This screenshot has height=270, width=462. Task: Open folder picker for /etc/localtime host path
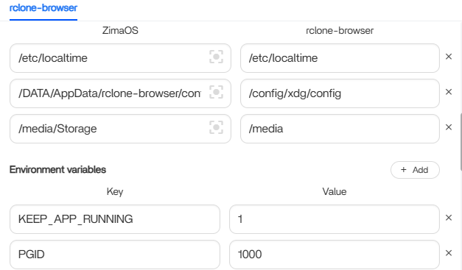[x=216, y=57]
